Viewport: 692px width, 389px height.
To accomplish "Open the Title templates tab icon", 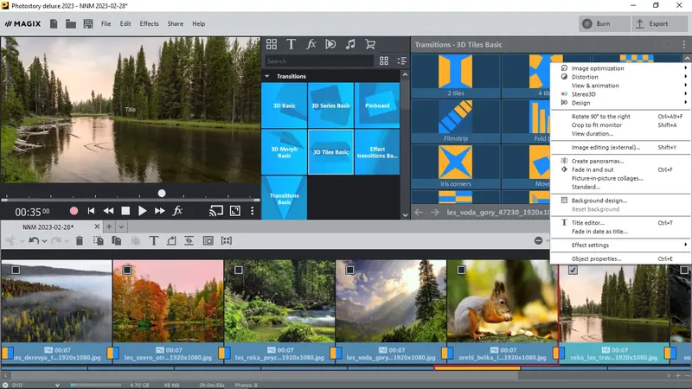I will [x=291, y=44].
